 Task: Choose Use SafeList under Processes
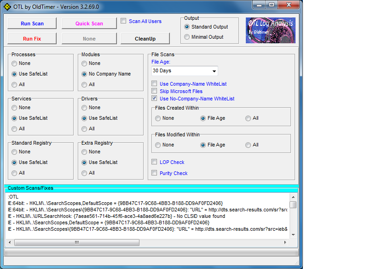(x=14, y=74)
